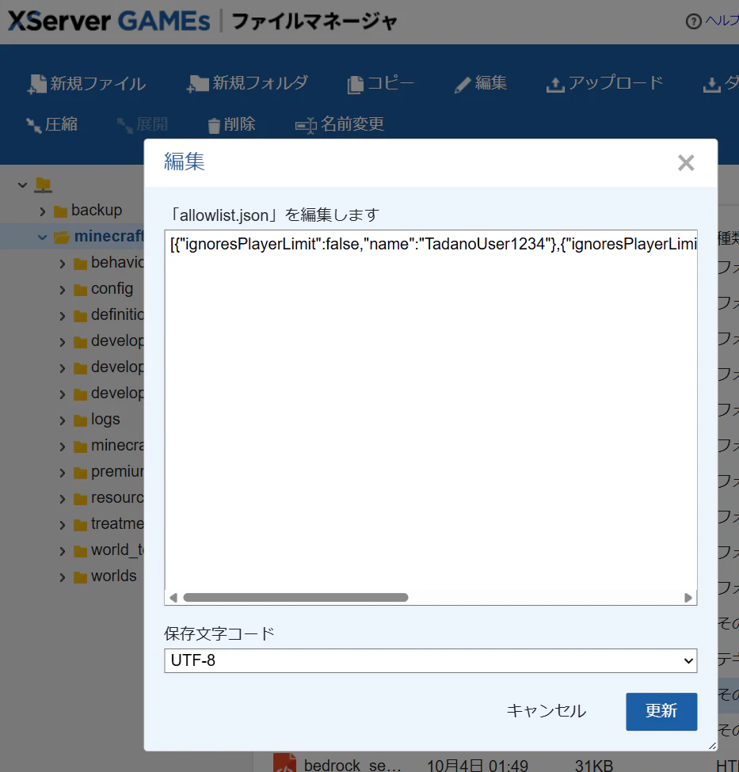Click the 圧縮 toolbar label
Screen dimensions: 739x772
click(61, 124)
